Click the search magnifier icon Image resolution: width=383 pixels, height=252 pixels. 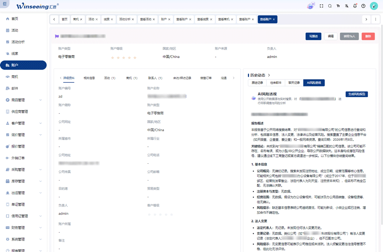coord(330,6)
